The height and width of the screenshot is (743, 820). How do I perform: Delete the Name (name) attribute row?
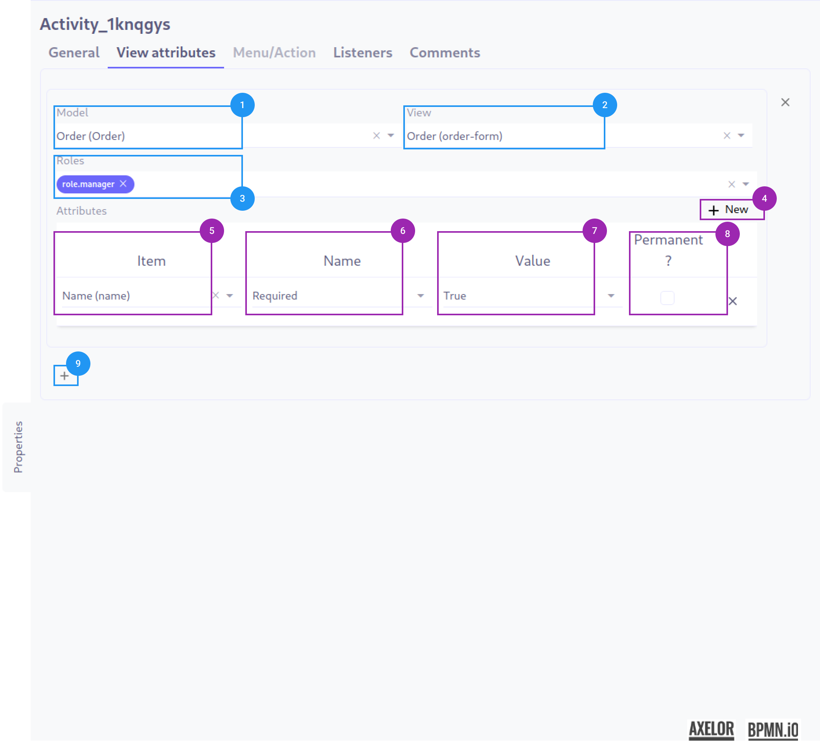click(733, 302)
